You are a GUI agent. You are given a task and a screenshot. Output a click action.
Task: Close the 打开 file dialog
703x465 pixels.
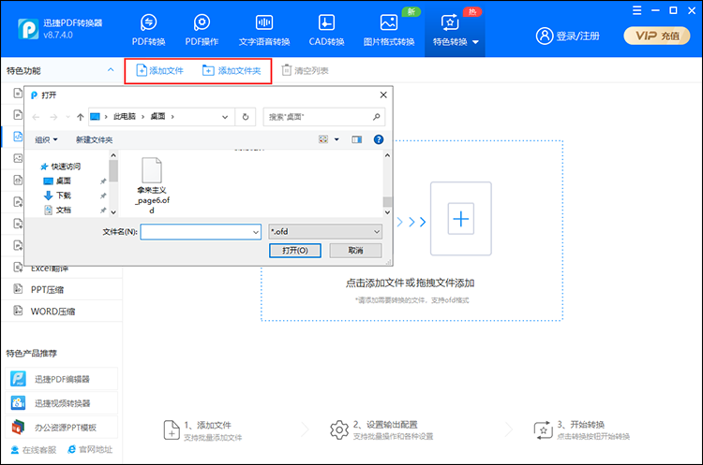tap(383, 94)
